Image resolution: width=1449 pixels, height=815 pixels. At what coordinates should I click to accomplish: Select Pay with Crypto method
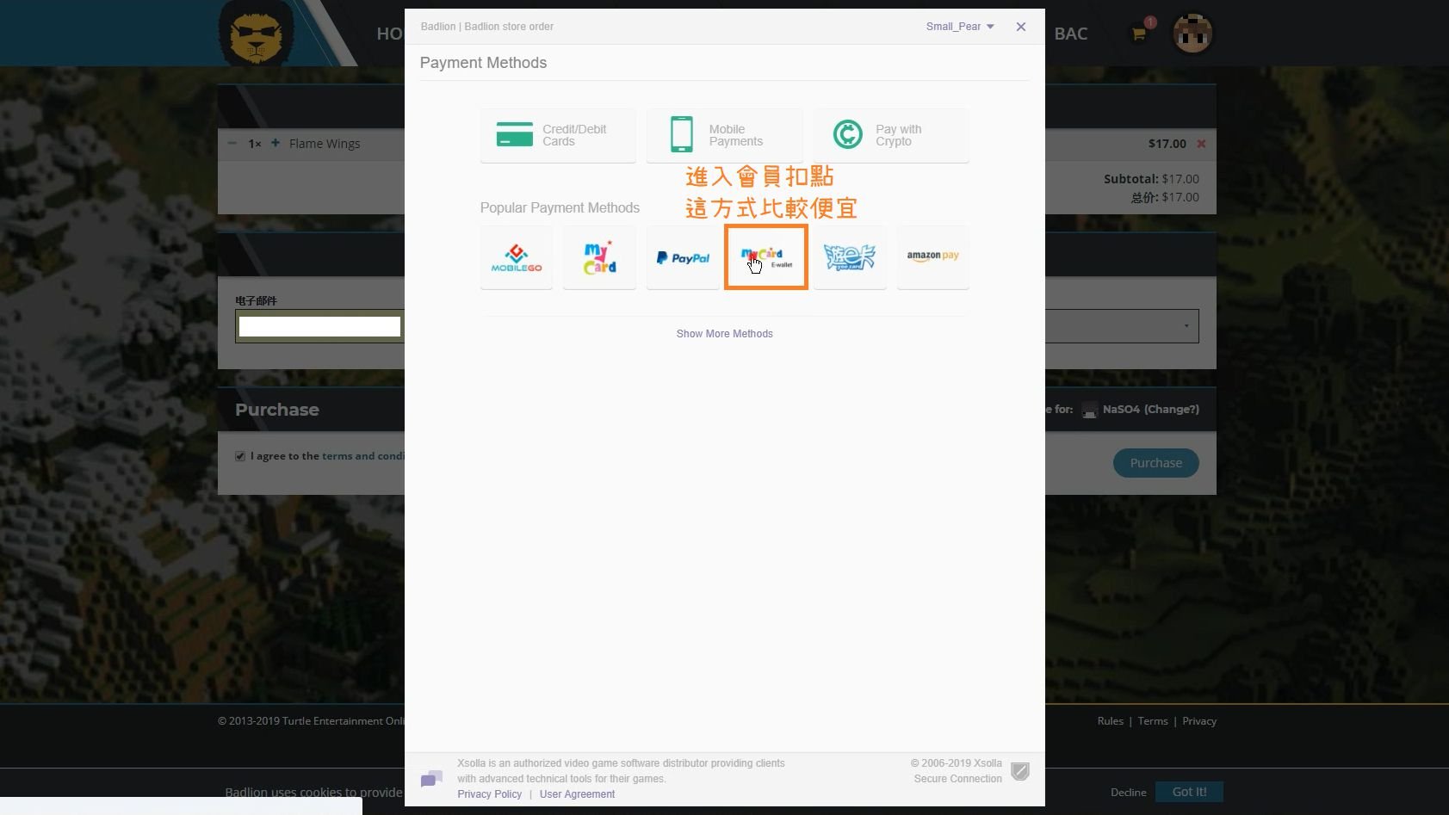(x=891, y=135)
